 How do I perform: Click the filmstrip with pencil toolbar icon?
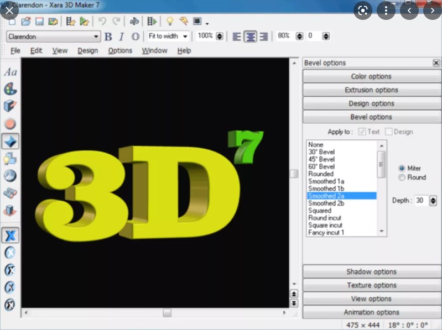70,22
